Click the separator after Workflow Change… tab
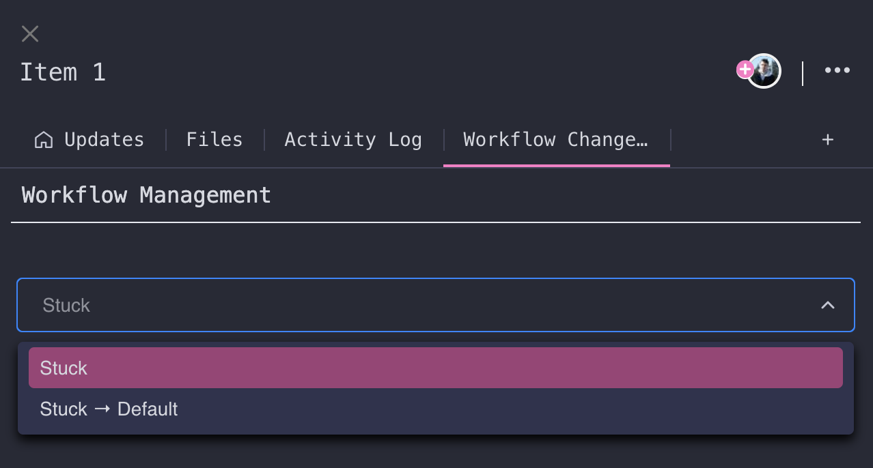 (671, 140)
